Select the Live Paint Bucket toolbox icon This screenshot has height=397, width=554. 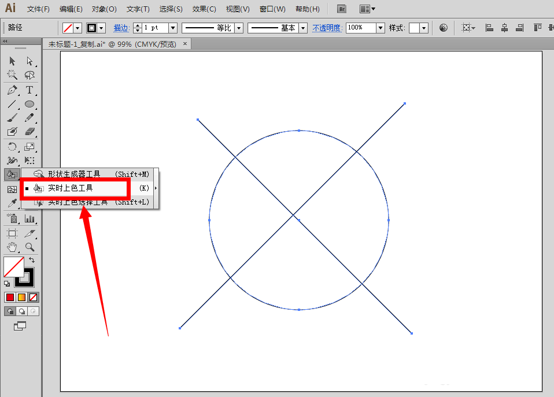tap(12, 175)
